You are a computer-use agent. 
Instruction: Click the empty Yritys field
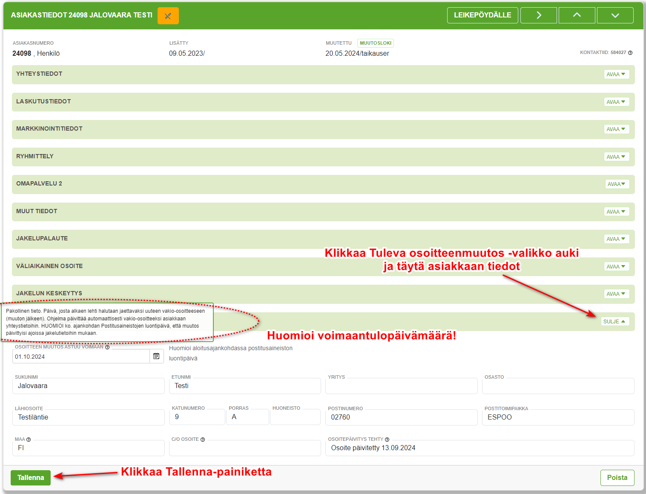click(402, 386)
